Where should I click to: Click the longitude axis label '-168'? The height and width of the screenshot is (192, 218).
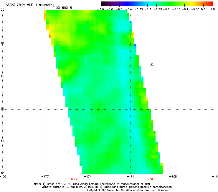coord(173,177)
